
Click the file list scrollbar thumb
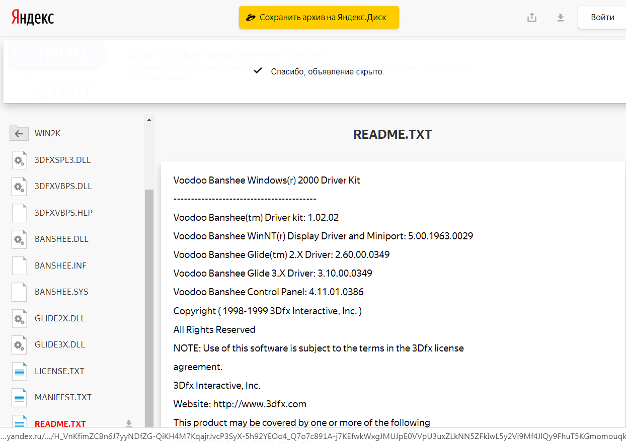click(x=149, y=309)
